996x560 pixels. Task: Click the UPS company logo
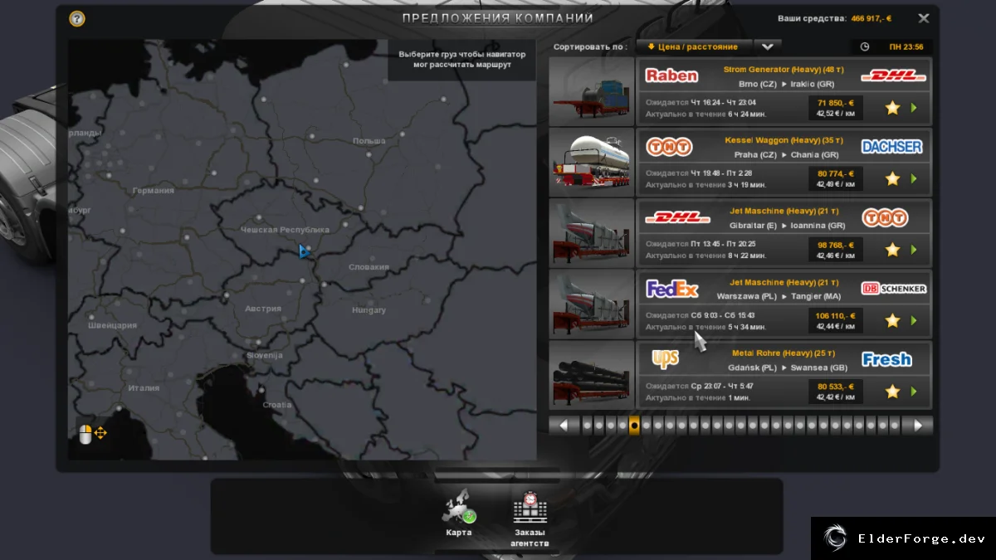click(x=665, y=358)
